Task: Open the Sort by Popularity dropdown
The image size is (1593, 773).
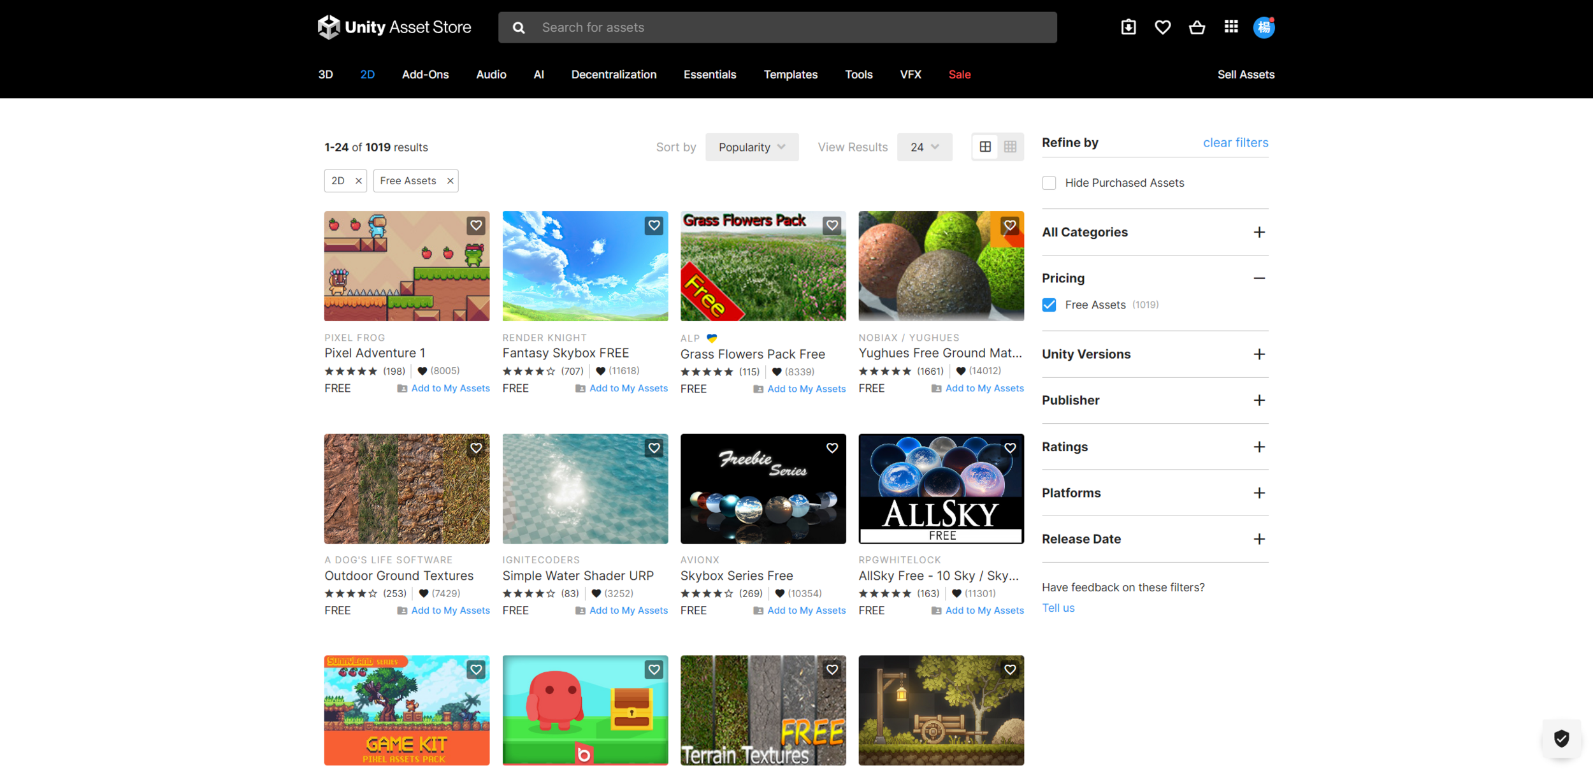Action: (751, 147)
